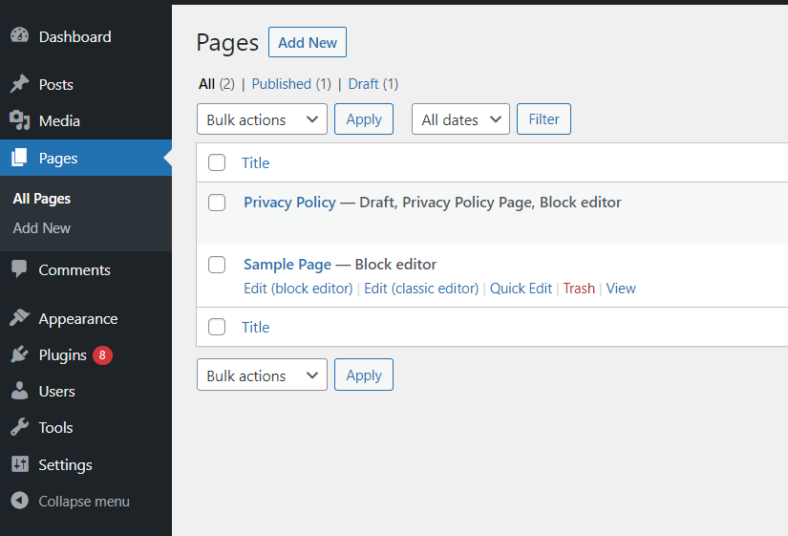This screenshot has height=536, width=788.
Task: Click the Comments speech bubble icon
Action: (20, 269)
